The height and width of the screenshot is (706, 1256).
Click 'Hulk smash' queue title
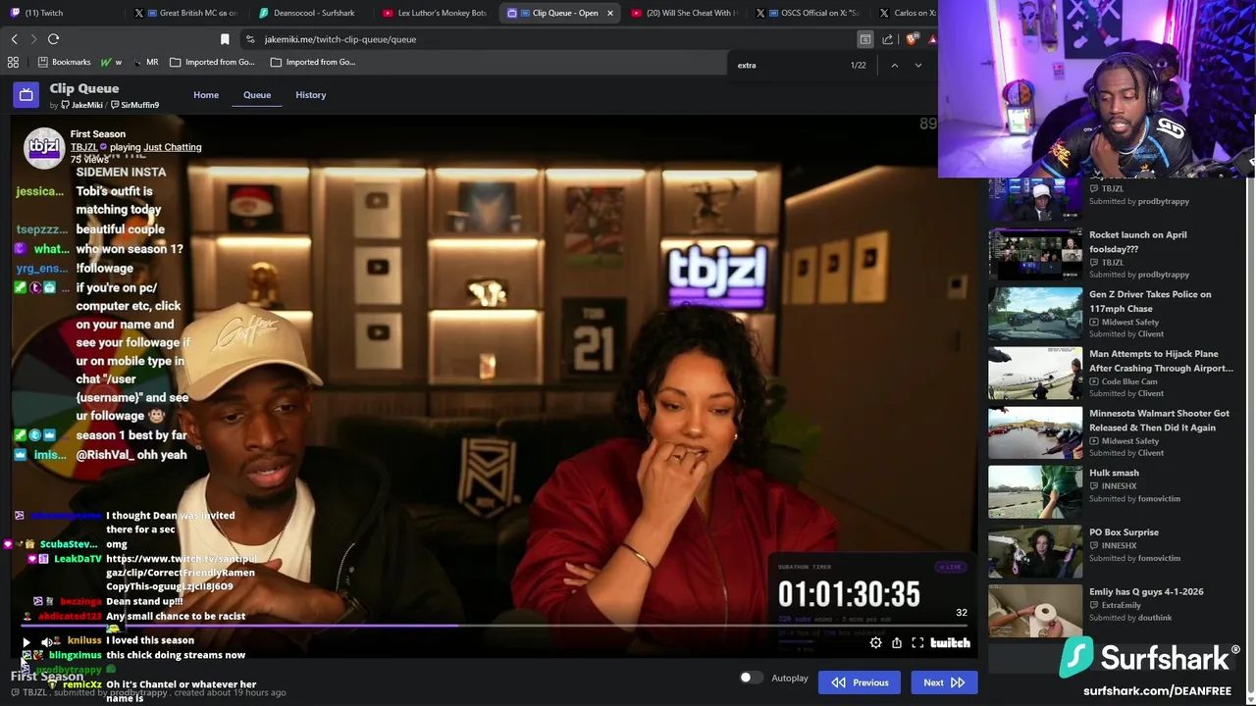tap(1114, 473)
